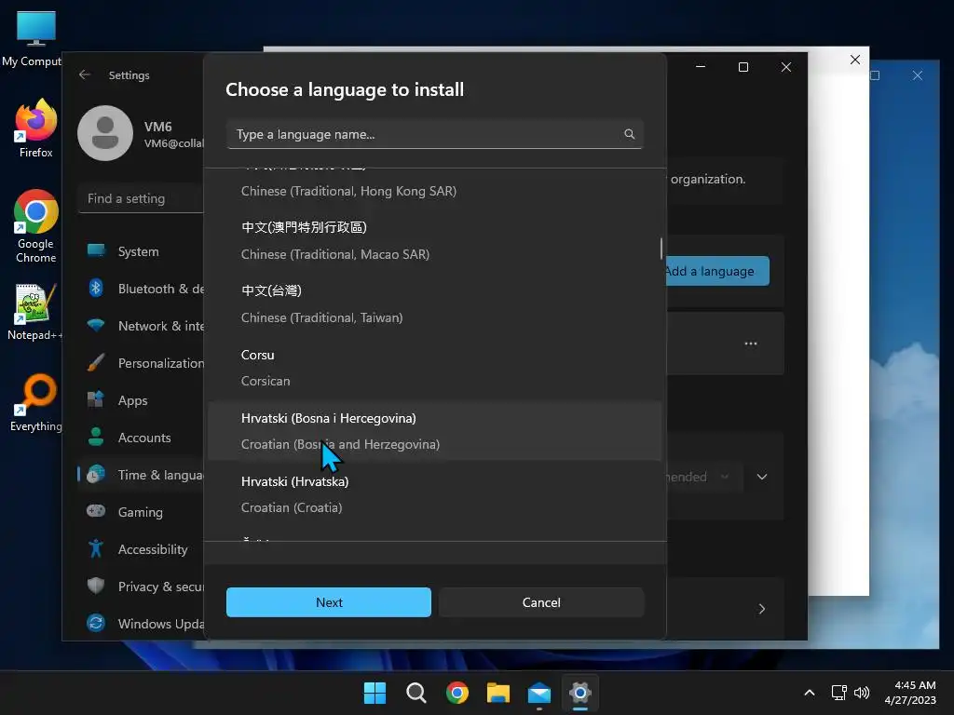Open the volume speaker tray icon
954x715 pixels.
click(862, 693)
